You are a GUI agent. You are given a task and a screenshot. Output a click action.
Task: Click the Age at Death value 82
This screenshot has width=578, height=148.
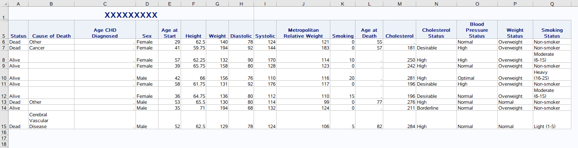(x=369, y=126)
